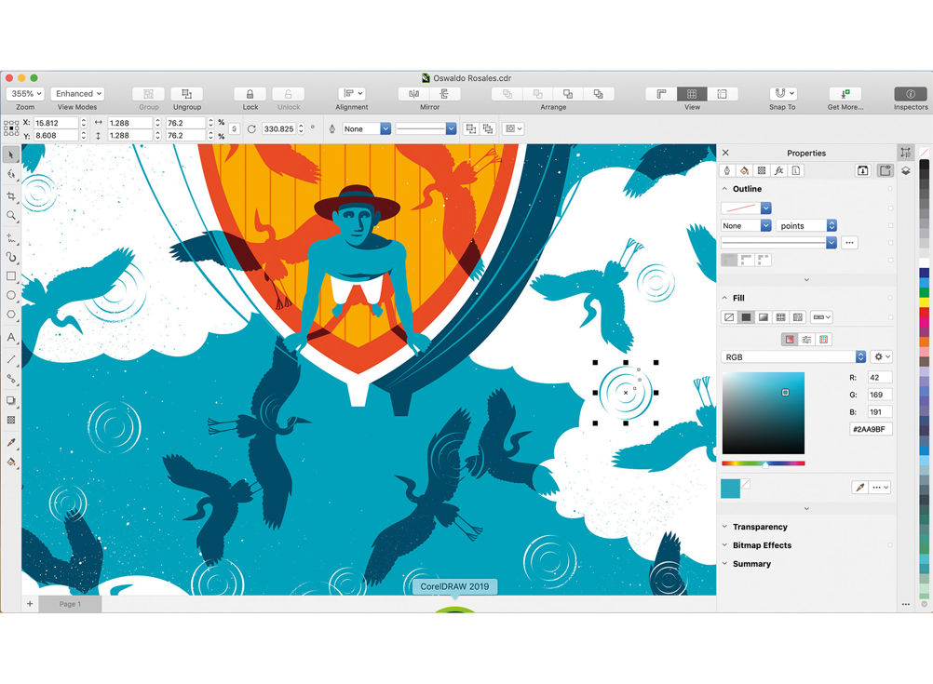
Task: Click the hex color value field
Action: click(871, 429)
